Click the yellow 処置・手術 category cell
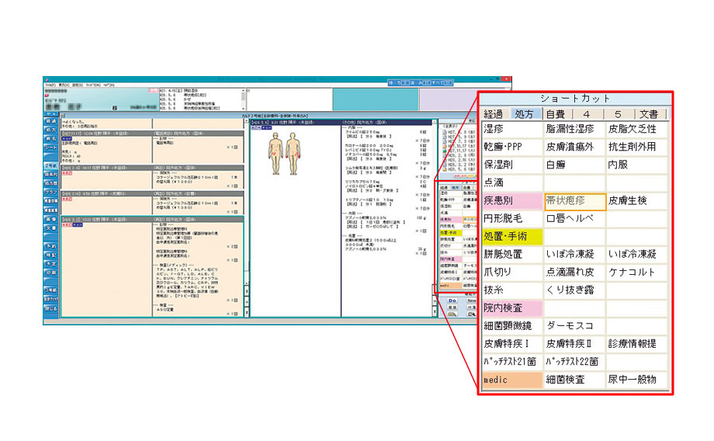Screen dimensions: 714x441 coord(510,236)
